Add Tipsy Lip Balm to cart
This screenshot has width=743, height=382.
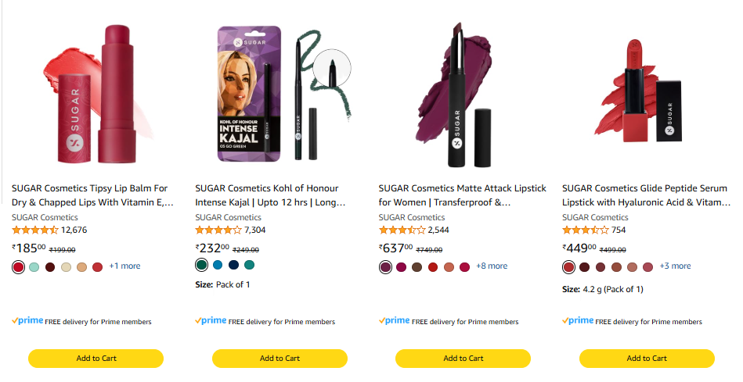pyautogui.click(x=96, y=359)
